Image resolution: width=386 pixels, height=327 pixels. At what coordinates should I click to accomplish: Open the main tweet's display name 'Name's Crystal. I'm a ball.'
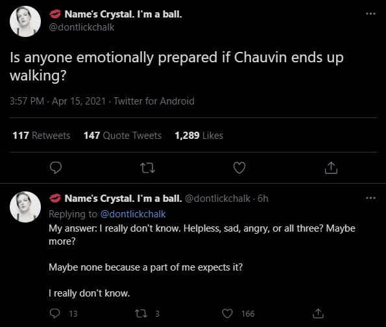coord(123,14)
